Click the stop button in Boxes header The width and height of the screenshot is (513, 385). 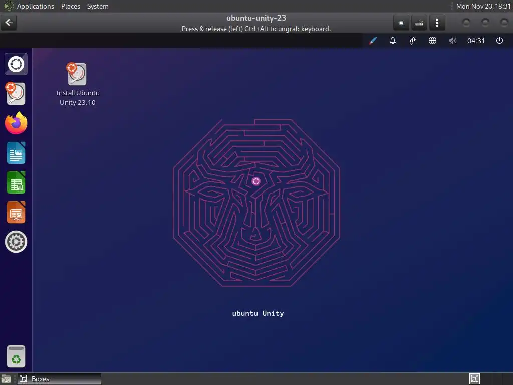click(x=401, y=23)
